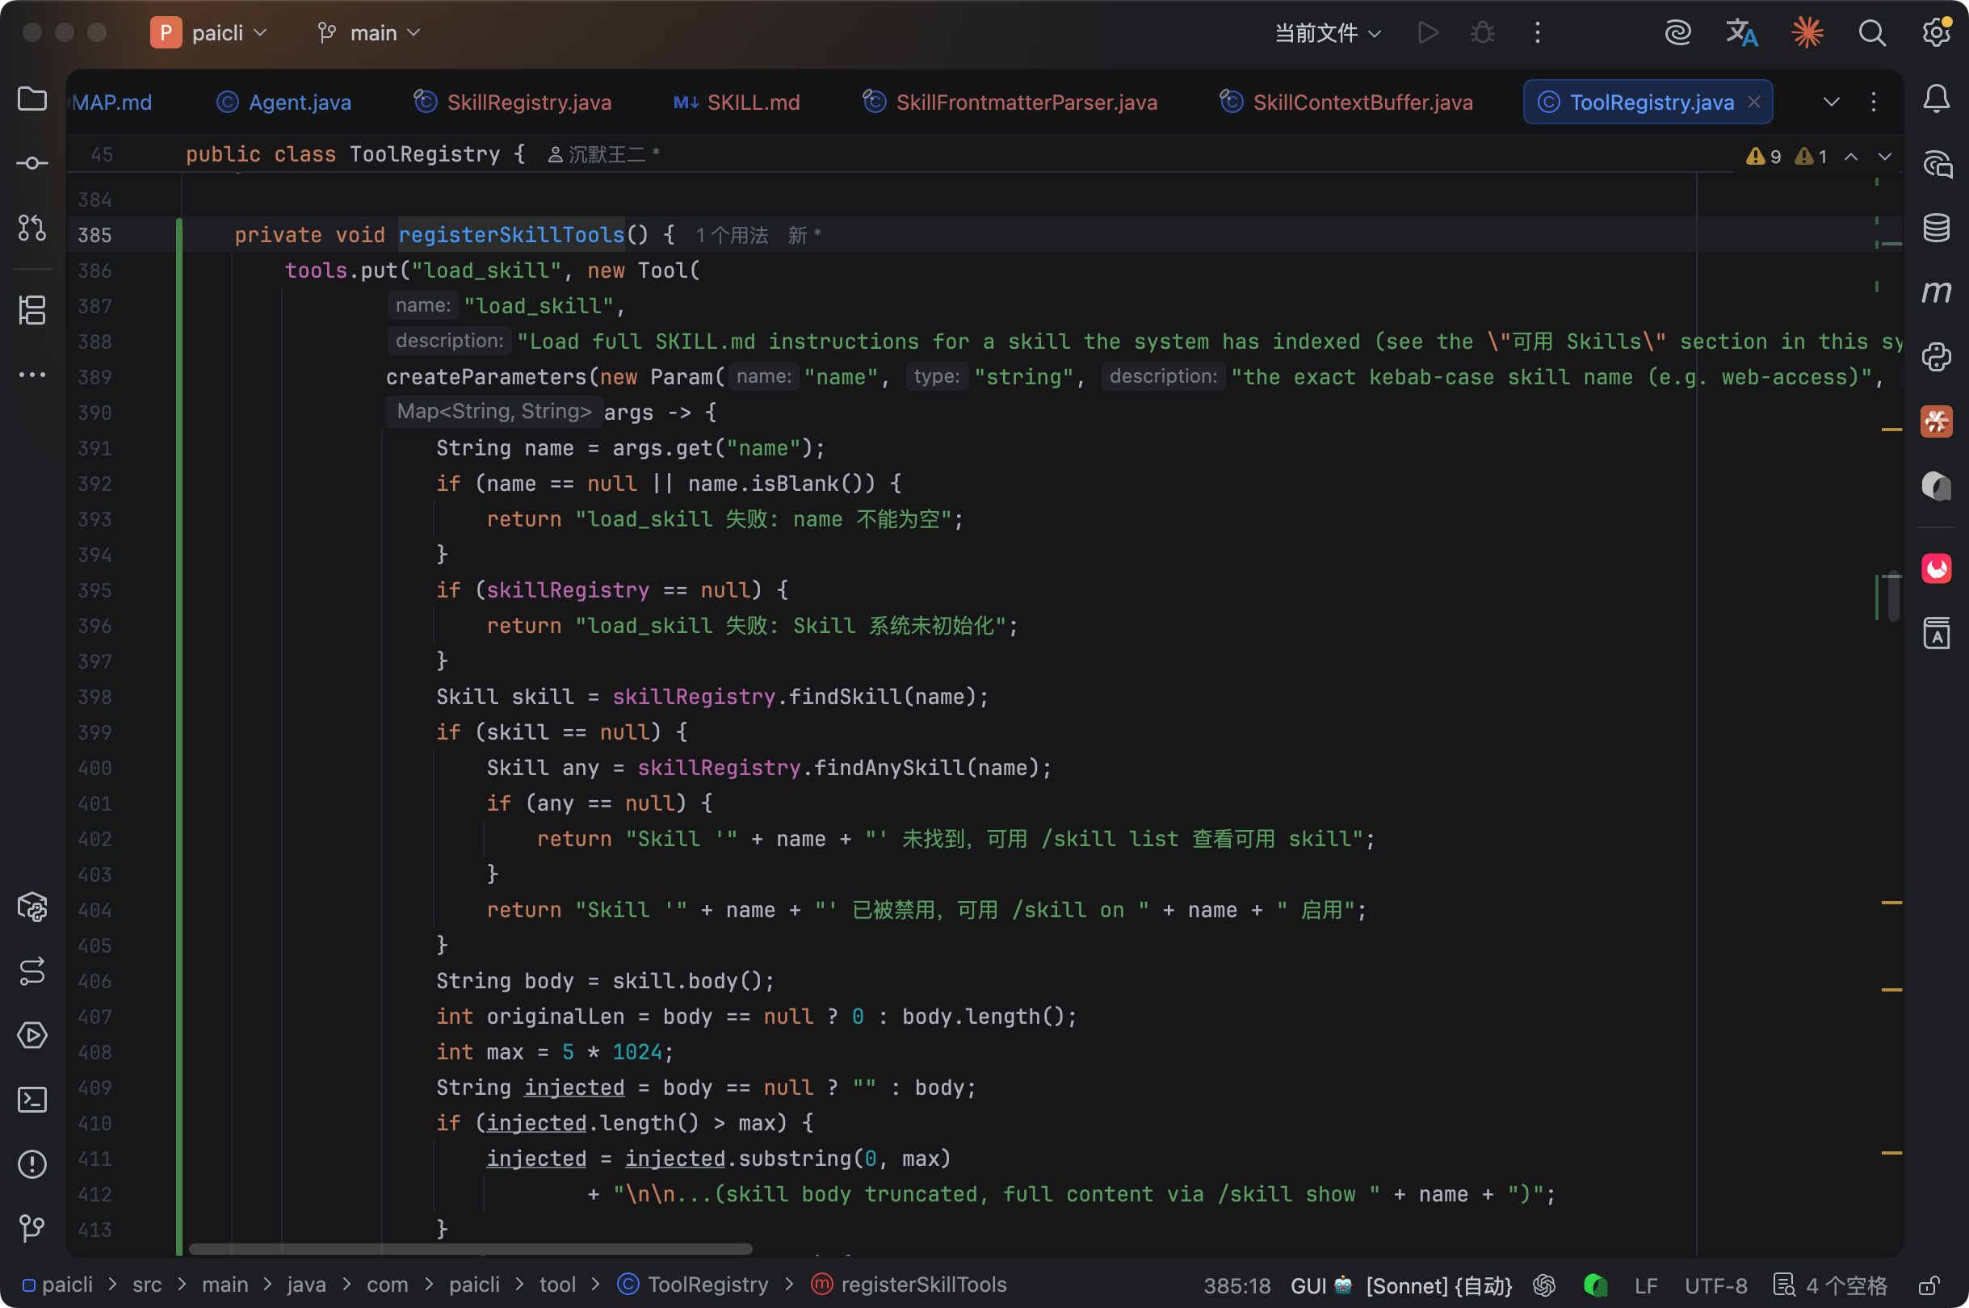Click the ChatGPT icon in status bar
The width and height of the screenshot is (1969, 1308).
click(x=1543, y=1285)
